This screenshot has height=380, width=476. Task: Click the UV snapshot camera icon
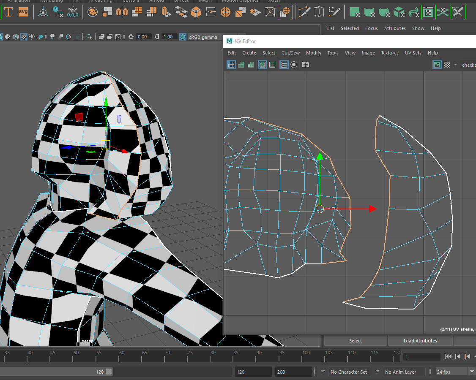pyautogui.click(x=306, y=65)
